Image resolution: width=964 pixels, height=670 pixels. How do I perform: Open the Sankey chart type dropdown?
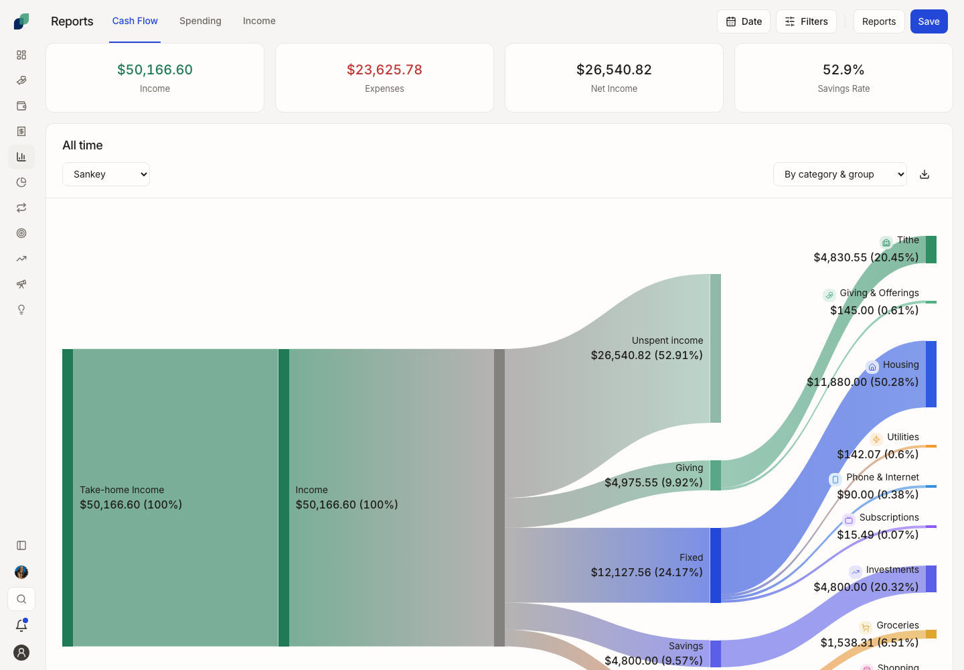coord(106,174)
